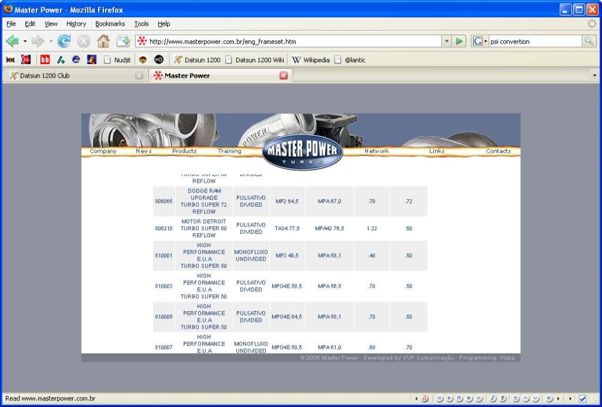This screenshot has height=407, width=602.
Task: Click the greyed-out Stop loading button
Action: [83, 41]
